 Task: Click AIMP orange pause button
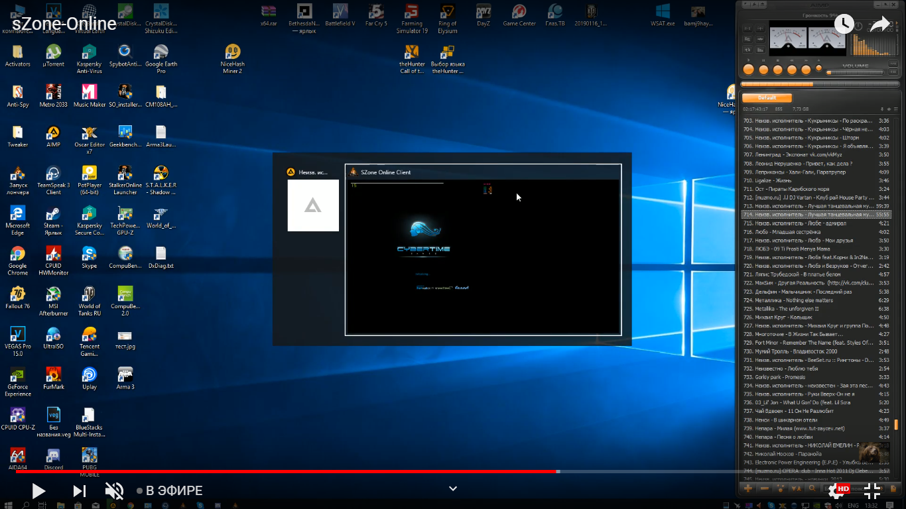pos(763,70)
